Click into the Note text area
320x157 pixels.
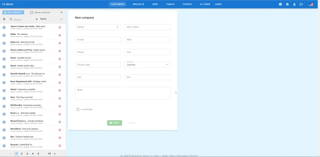[x=123, y=93]
